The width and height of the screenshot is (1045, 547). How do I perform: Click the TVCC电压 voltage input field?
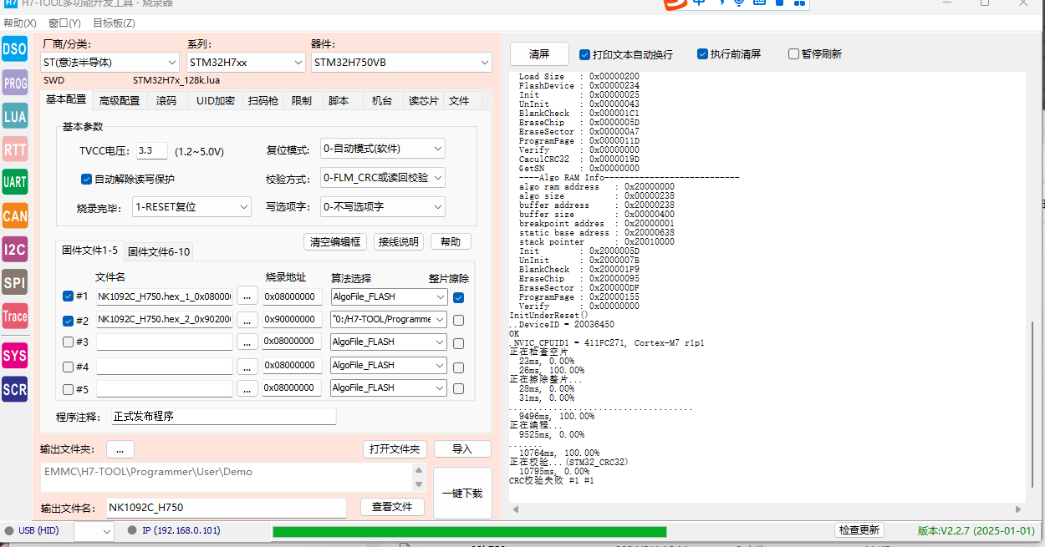point(152,151)
